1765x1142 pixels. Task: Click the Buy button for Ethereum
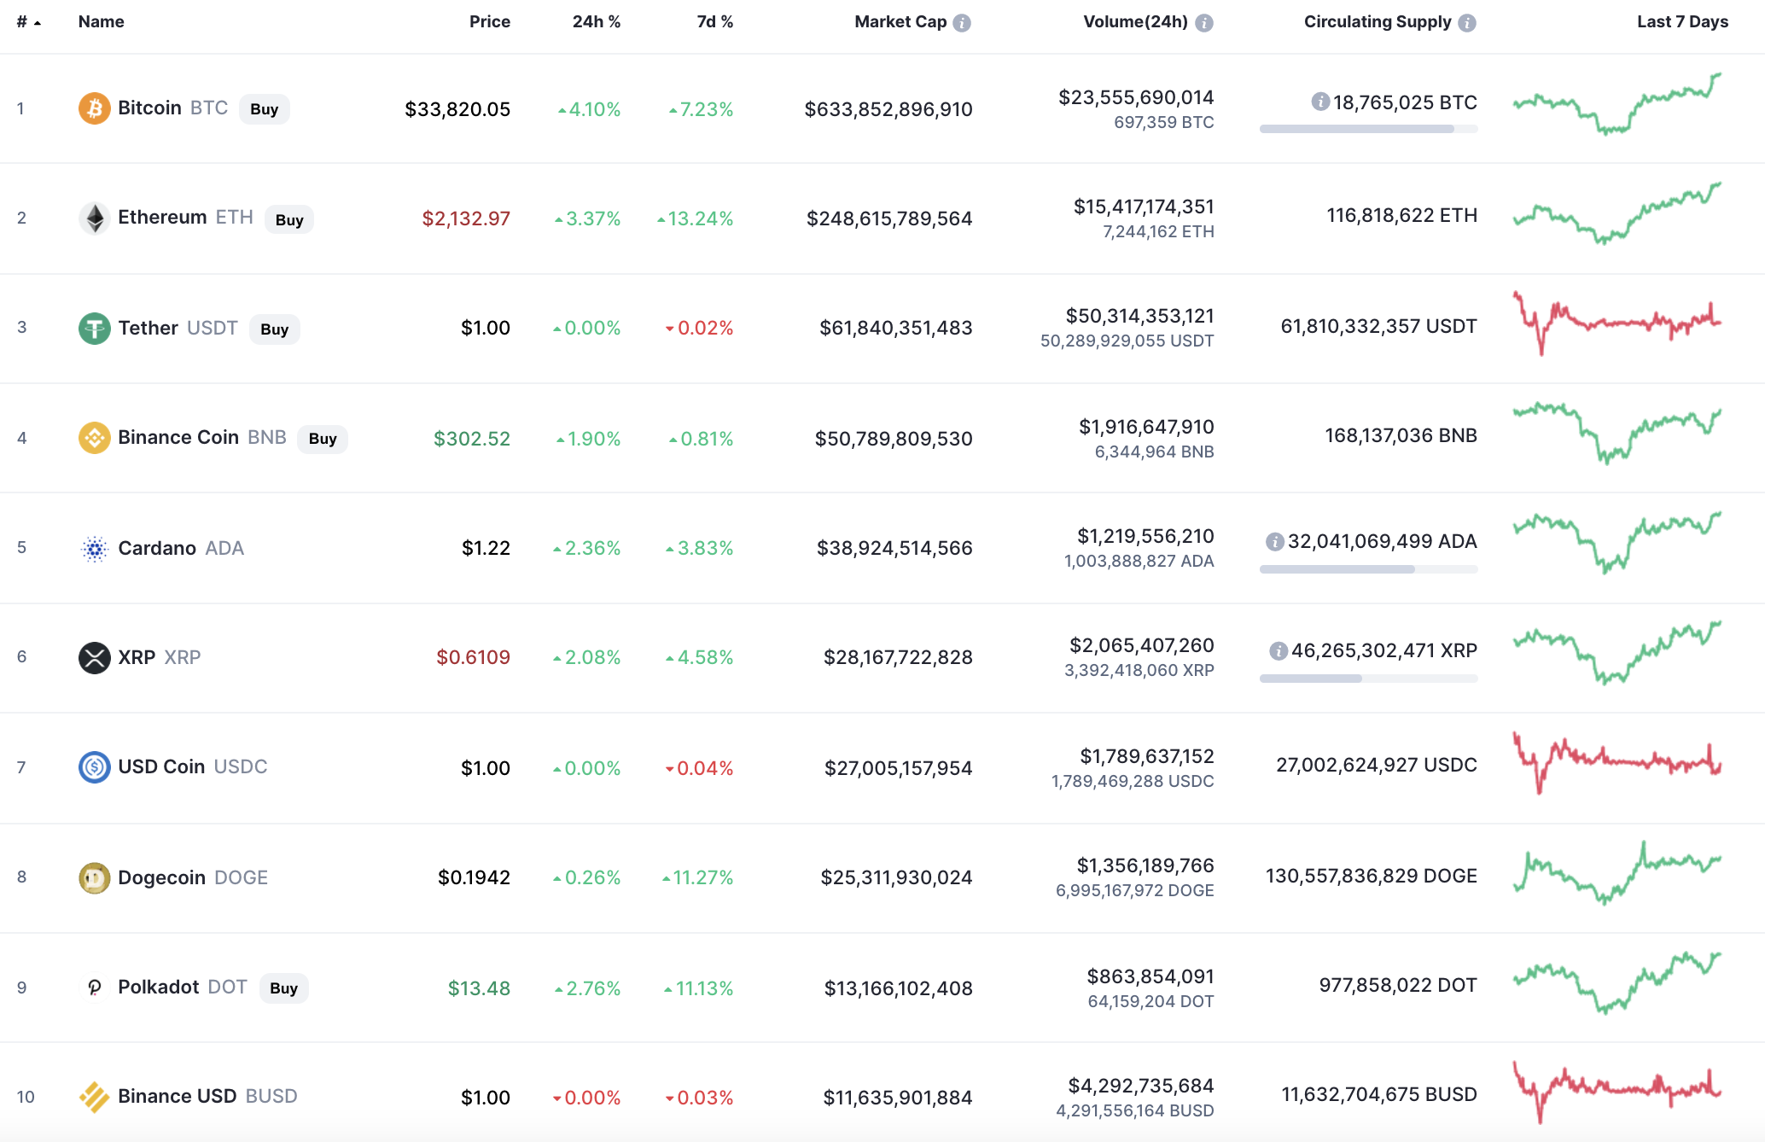(289, 219)
